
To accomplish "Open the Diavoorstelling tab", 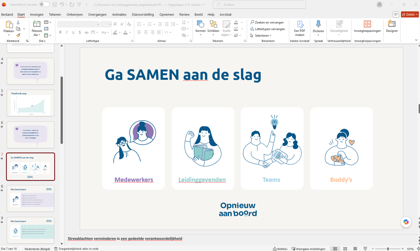I will 143,14.
